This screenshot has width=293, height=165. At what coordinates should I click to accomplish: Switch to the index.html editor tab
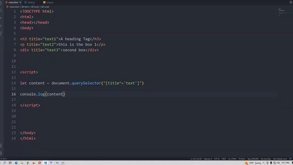click(13, 2)
